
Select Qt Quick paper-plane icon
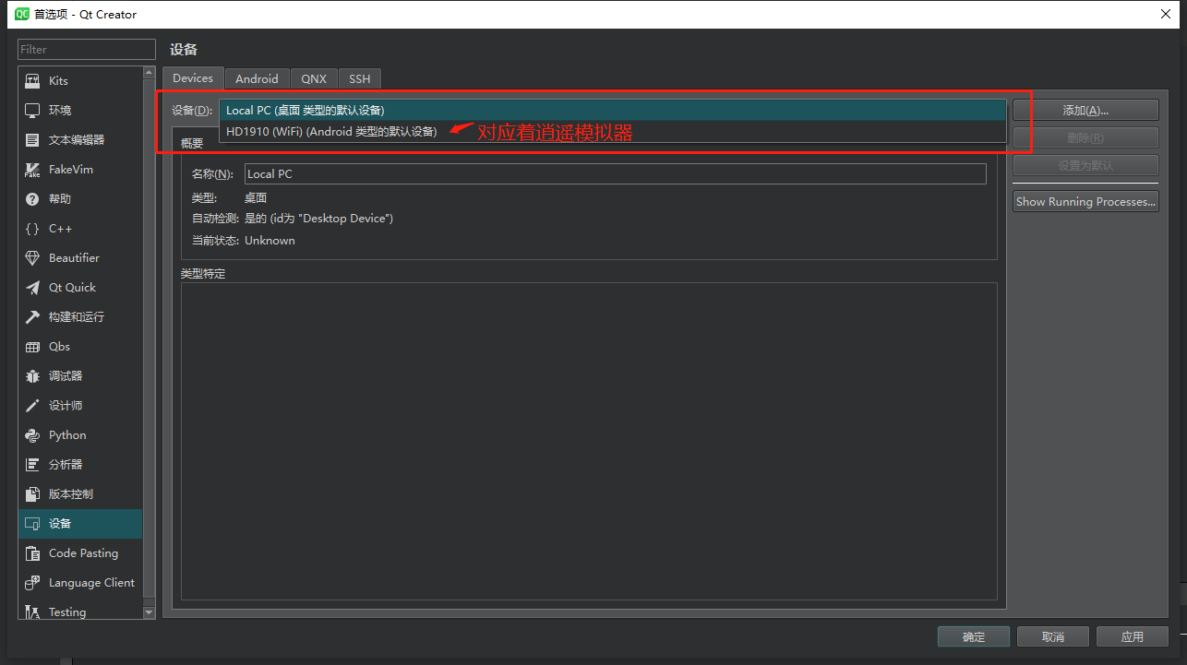(x=32, y=288)
